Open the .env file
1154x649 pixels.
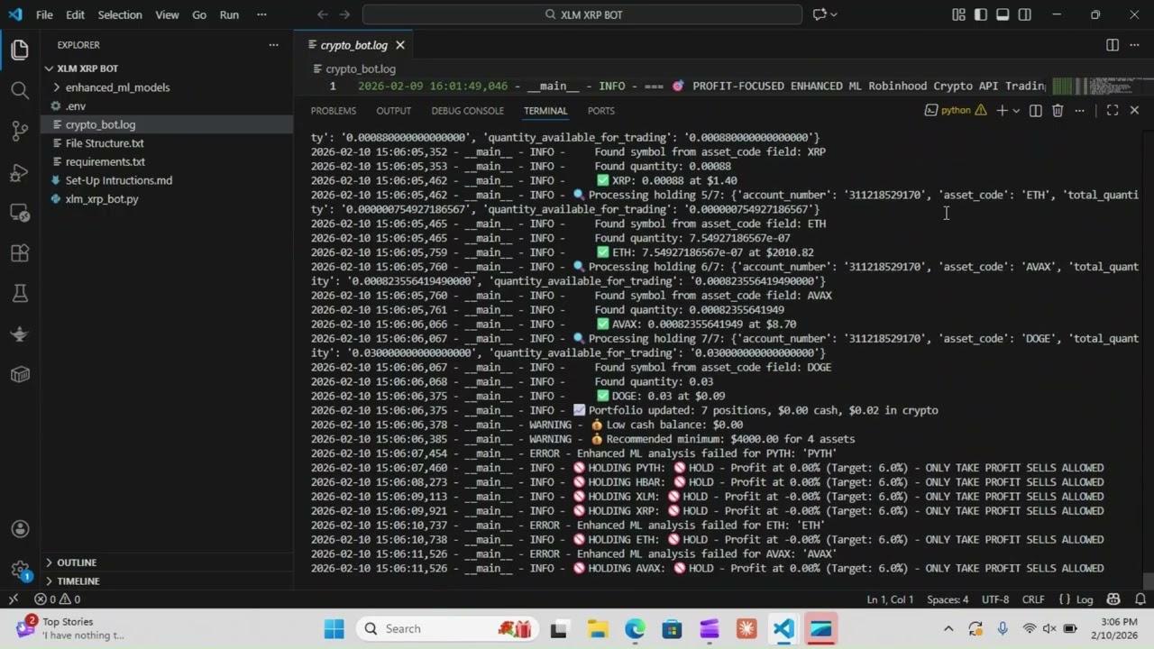click(x=167, y=106)
